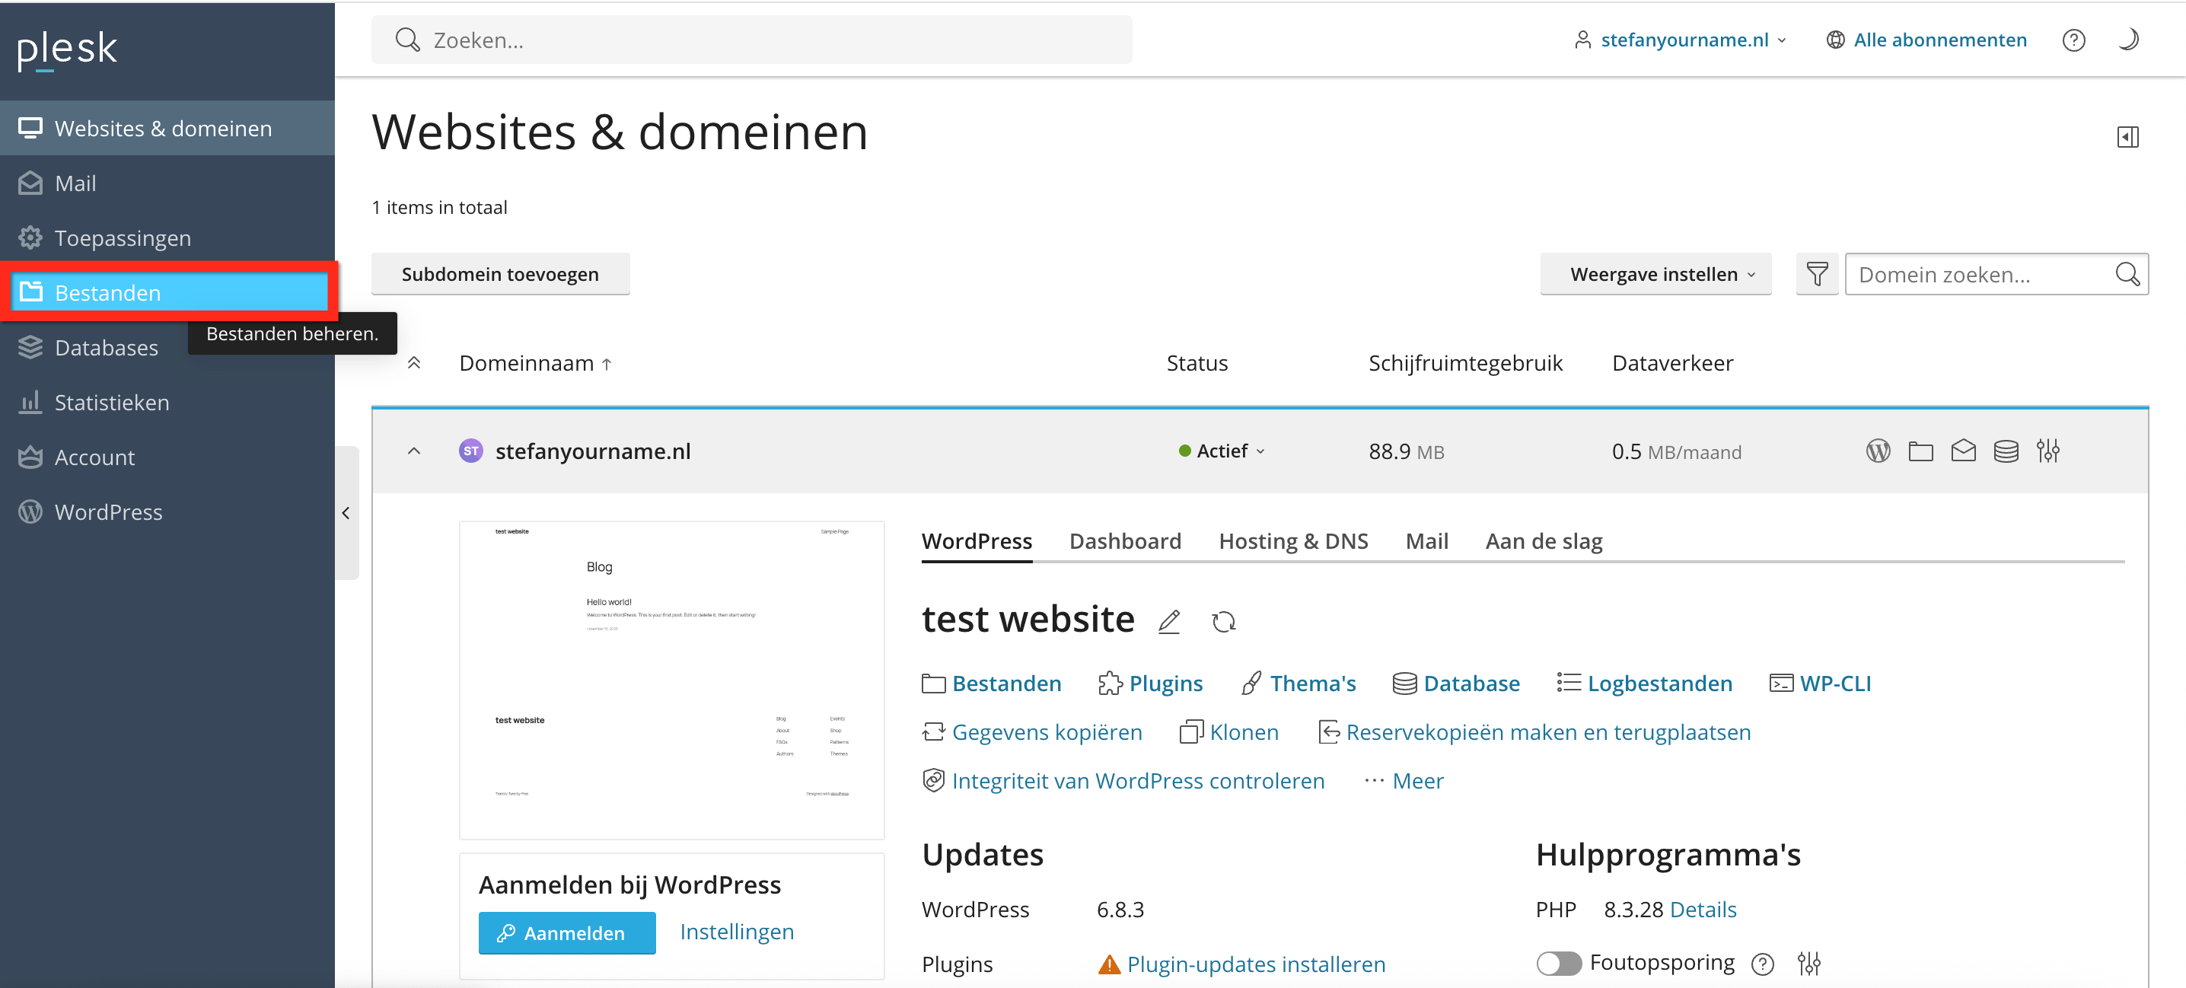Click the help question mark icon
This screenshot has height=988, width=2186.
click(2073, 40)
